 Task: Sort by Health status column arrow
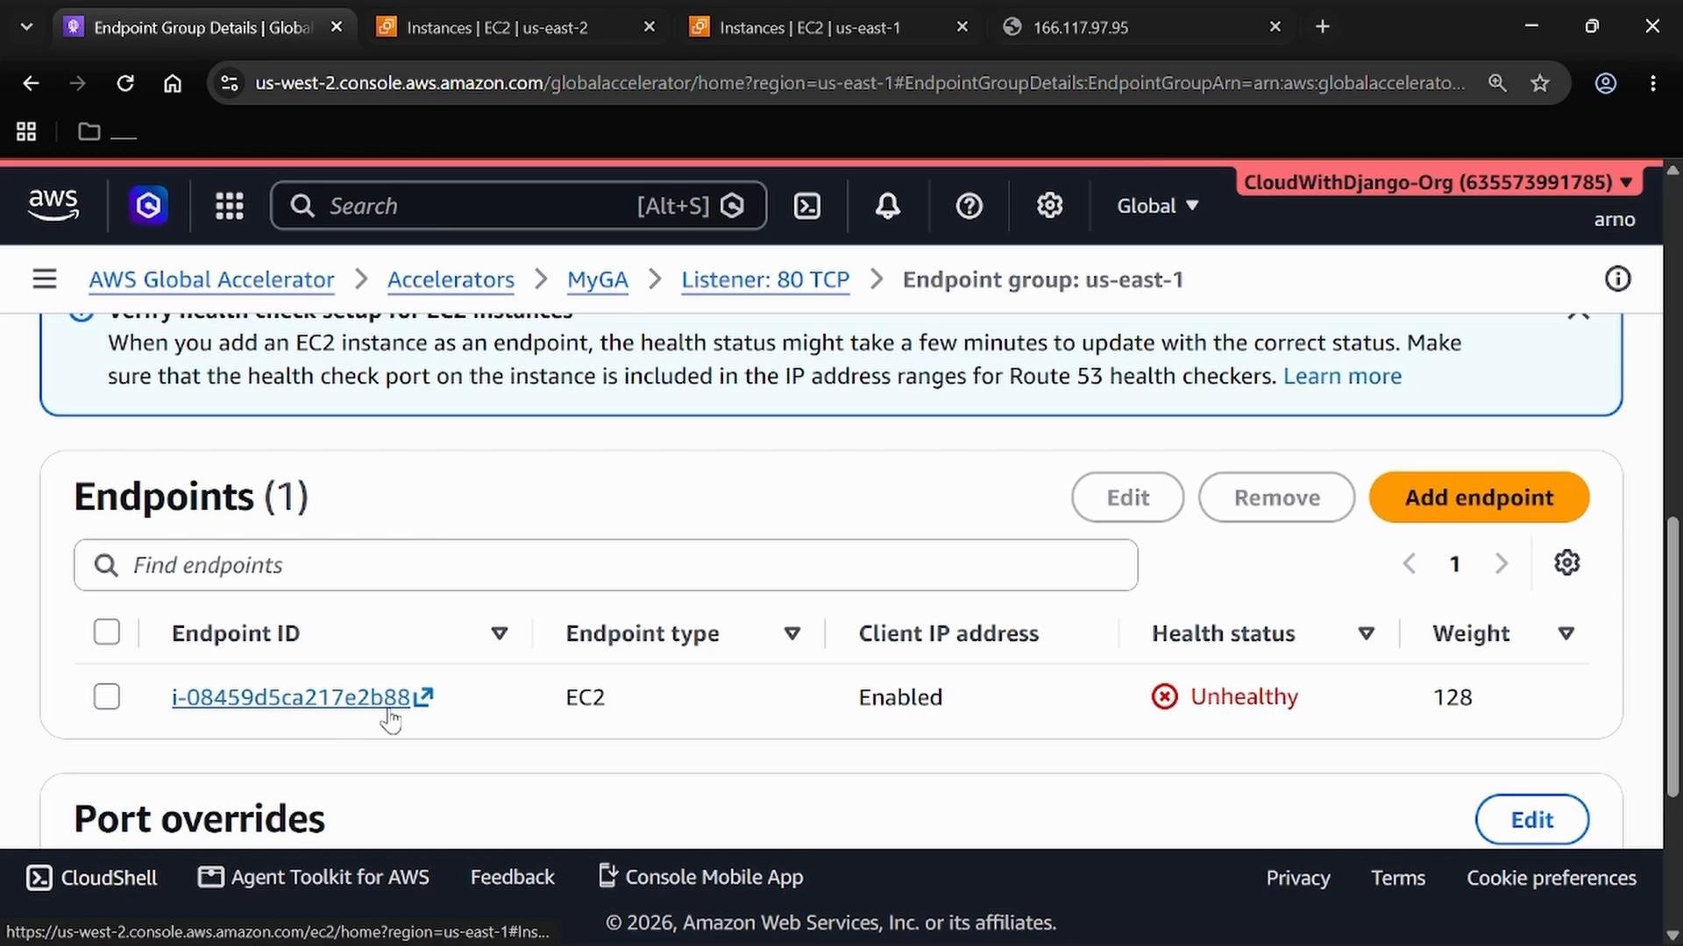[1366, 633]
